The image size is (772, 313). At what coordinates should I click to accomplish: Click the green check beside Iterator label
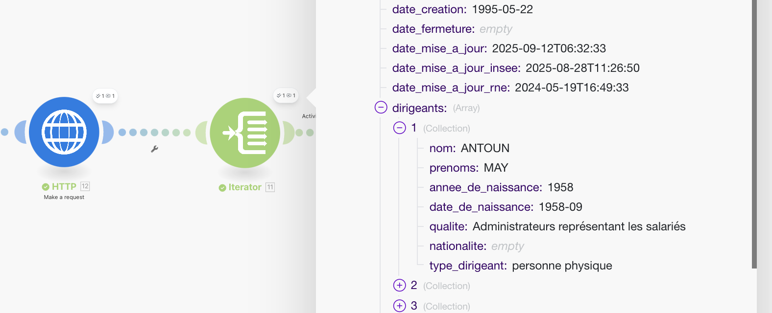(222, 188)
